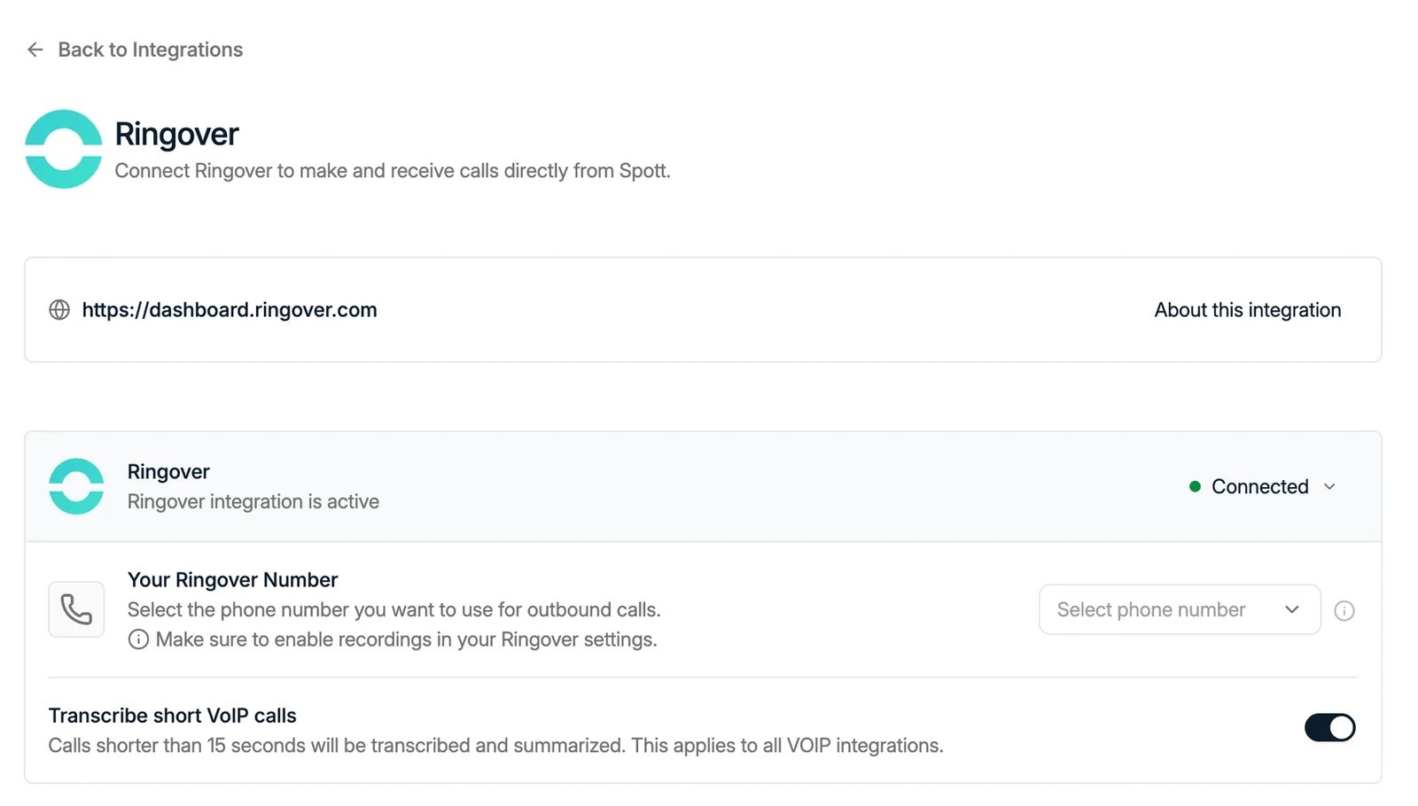Open https://dashboard.ringover.com link
The height and width of the screenshot is (806, 1418).
[x=230, y=310]
